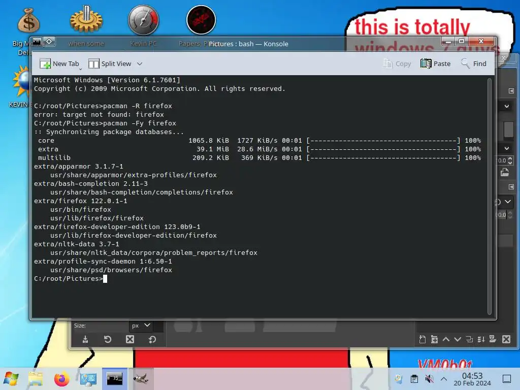Viewport: 520px width, 390px height.
Task: Delete the layer in GIMP layers panel
Action: point(506,339)
